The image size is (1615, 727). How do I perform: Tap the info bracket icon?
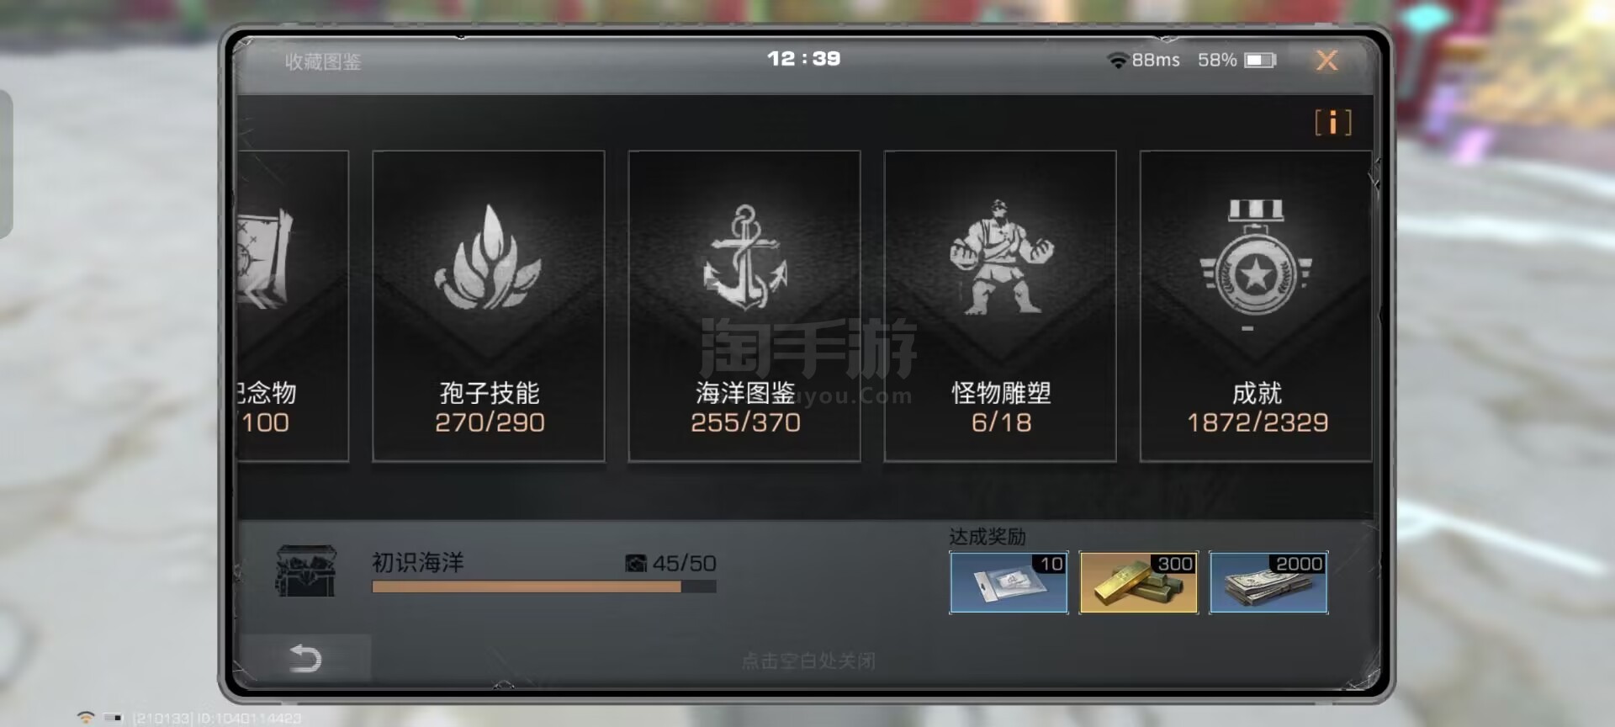1333,123
